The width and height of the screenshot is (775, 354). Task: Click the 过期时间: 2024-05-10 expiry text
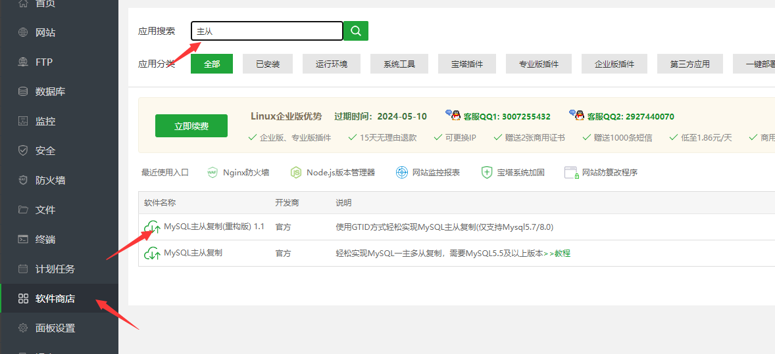380,116
